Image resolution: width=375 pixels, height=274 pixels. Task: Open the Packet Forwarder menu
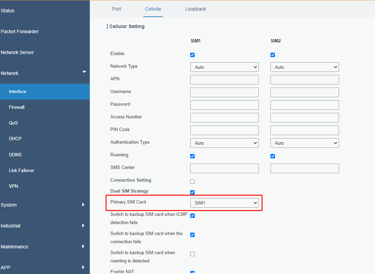coord(20,31)
